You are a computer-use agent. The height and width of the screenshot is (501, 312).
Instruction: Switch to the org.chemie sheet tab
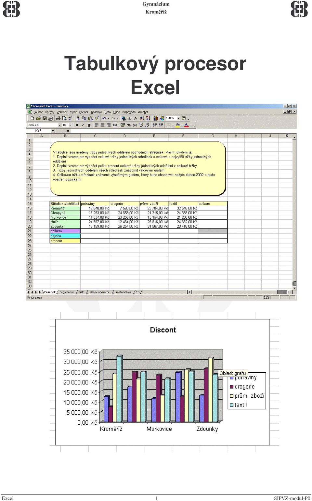(67, 292)
